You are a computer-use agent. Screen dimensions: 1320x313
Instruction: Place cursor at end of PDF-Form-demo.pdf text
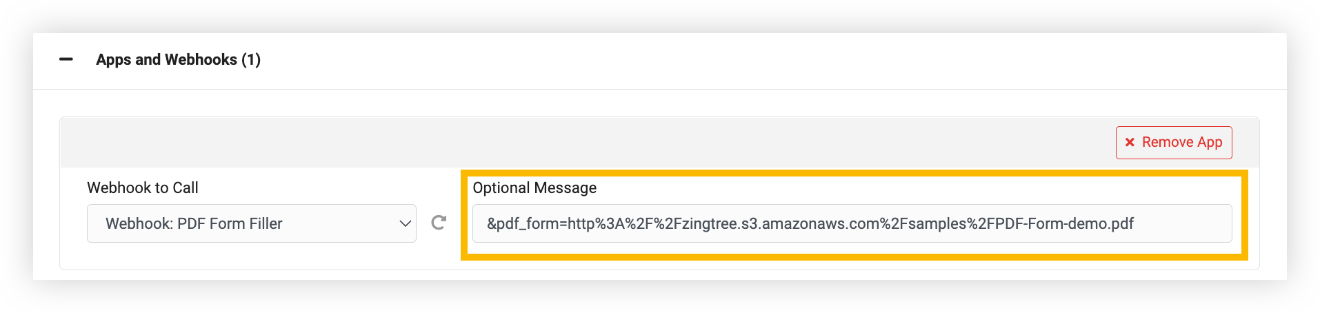[x=1134, y=223]
